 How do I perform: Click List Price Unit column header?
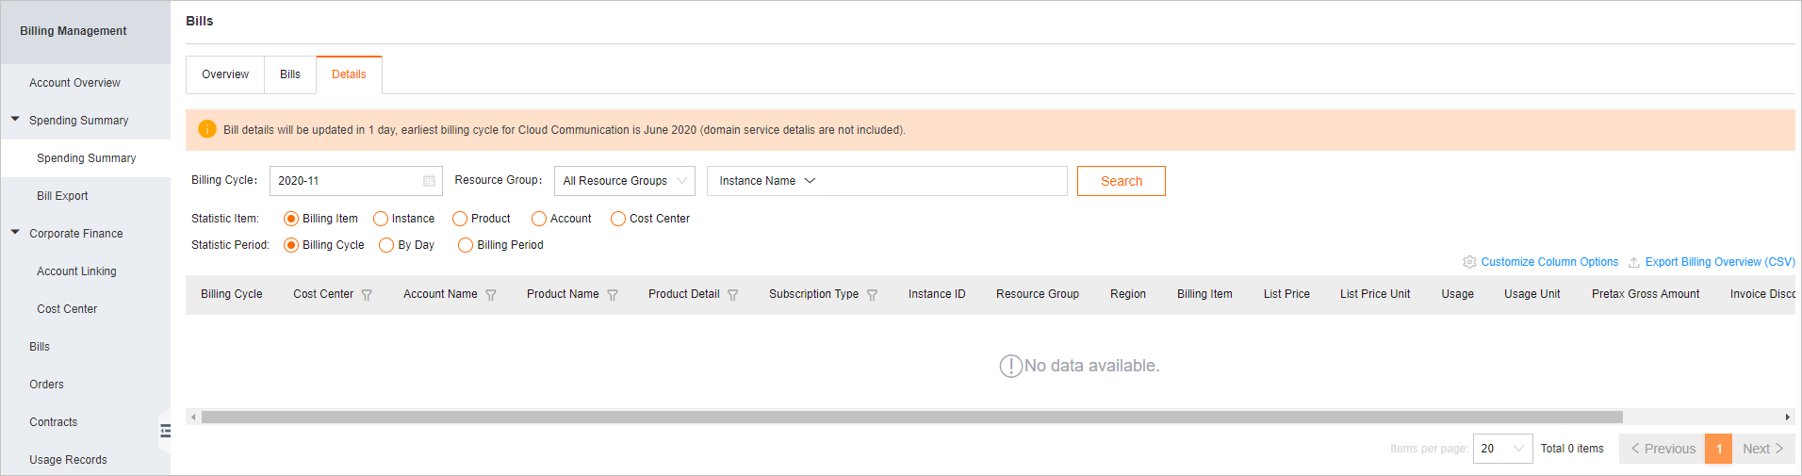click(x=1375, y=294)
